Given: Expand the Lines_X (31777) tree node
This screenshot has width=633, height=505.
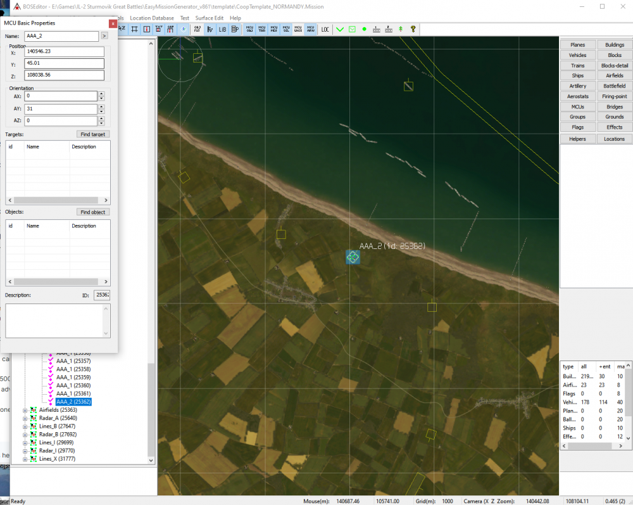Looking at the screenshot, I should tap(25, 459).
